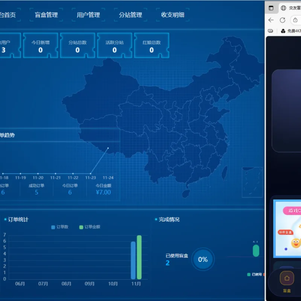
Task: Open the 收支明细 tab
Action: (173, 15)
